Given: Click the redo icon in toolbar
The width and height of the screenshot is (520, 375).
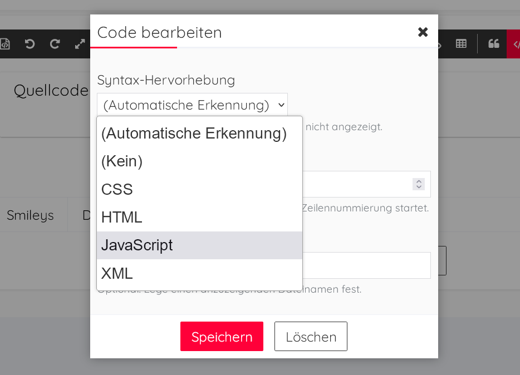Looking at the screenshot, I should point(55,44).
